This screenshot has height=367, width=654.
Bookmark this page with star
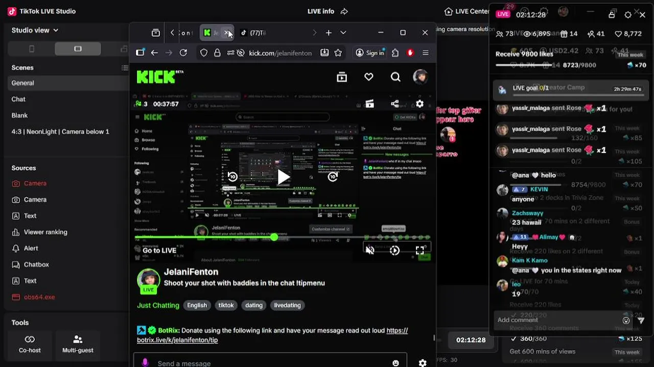pyautogui.click(x=338, y=53)
